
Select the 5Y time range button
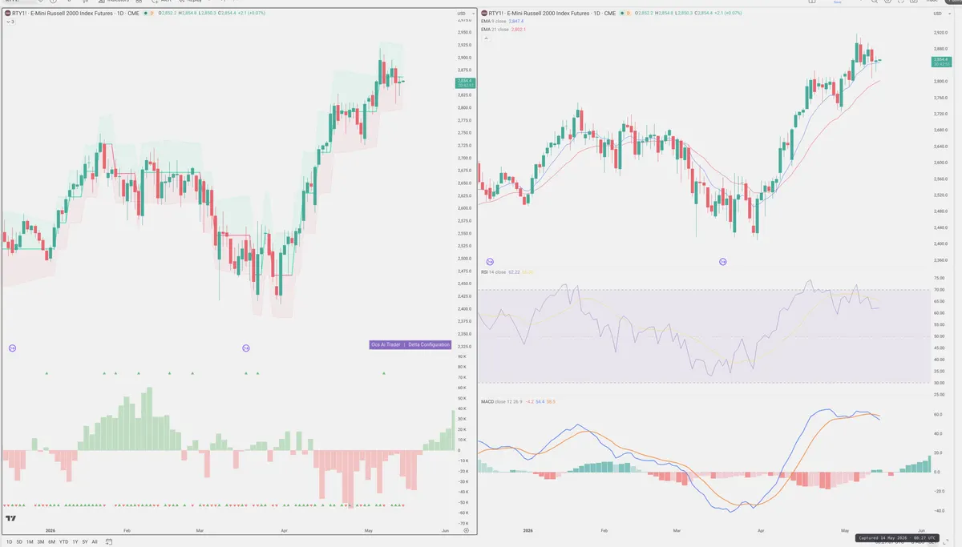coord(85,541)
